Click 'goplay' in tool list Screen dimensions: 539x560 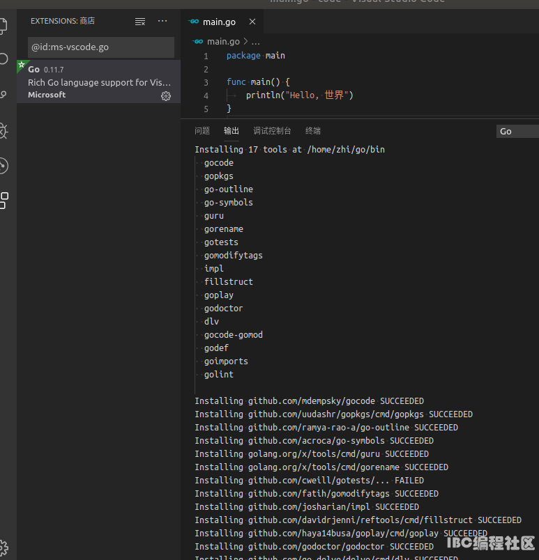click(x=219, y=295)
